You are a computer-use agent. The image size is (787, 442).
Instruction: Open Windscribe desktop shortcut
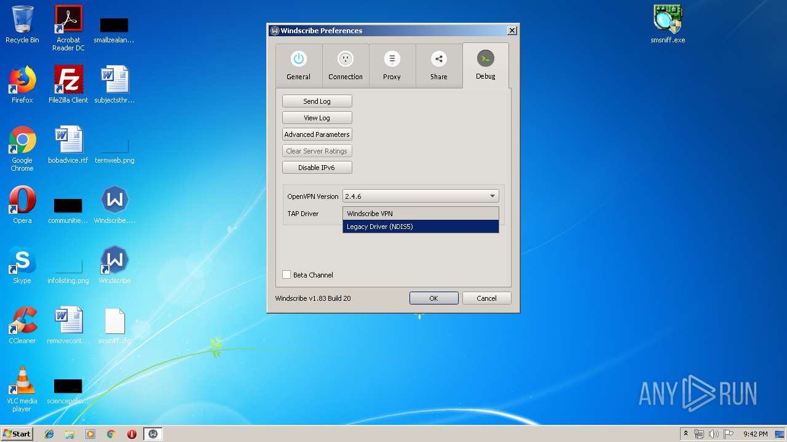coord(114,265)
